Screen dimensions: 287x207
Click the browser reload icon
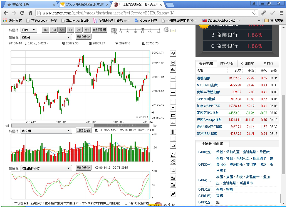[22, 13]
